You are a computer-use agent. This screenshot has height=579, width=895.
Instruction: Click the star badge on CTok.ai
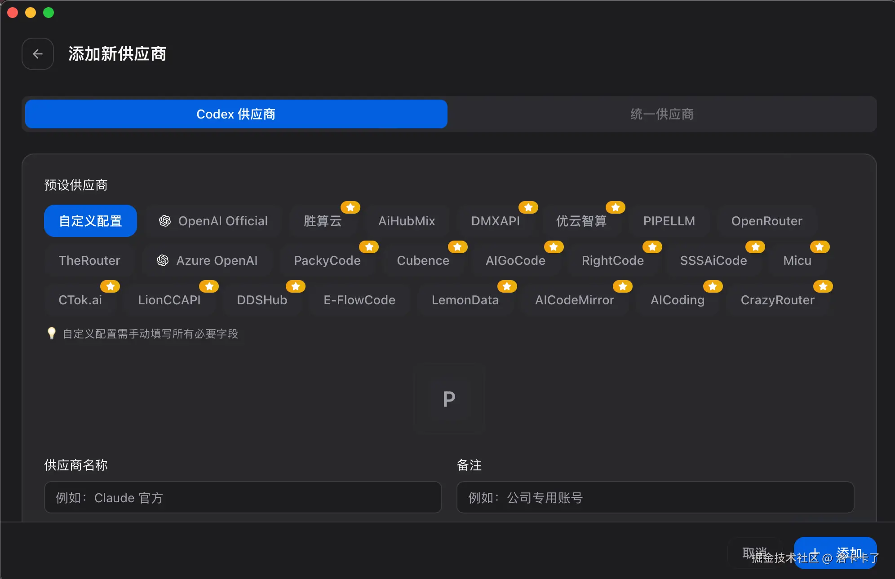(x=110, y=286)
